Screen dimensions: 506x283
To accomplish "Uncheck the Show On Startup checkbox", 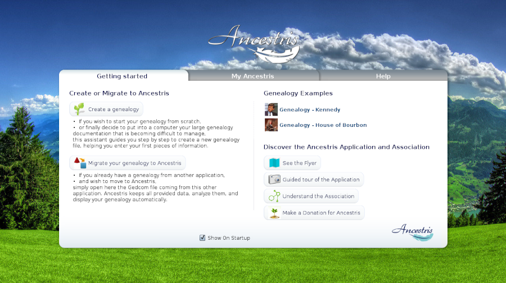I will pyautogui.click(x=202, y=238).
